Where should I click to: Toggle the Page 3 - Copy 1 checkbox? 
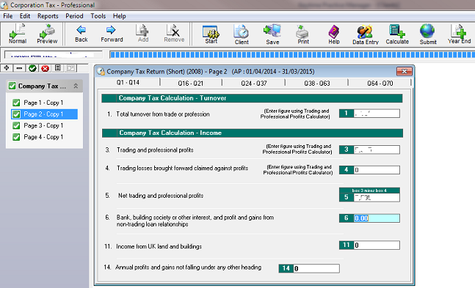coord(16,125)
